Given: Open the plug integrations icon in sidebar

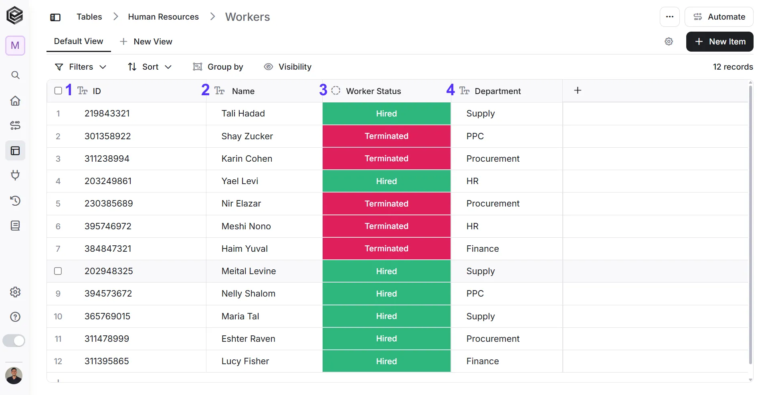Looking at the screenshot, I should tap(15, 175).
